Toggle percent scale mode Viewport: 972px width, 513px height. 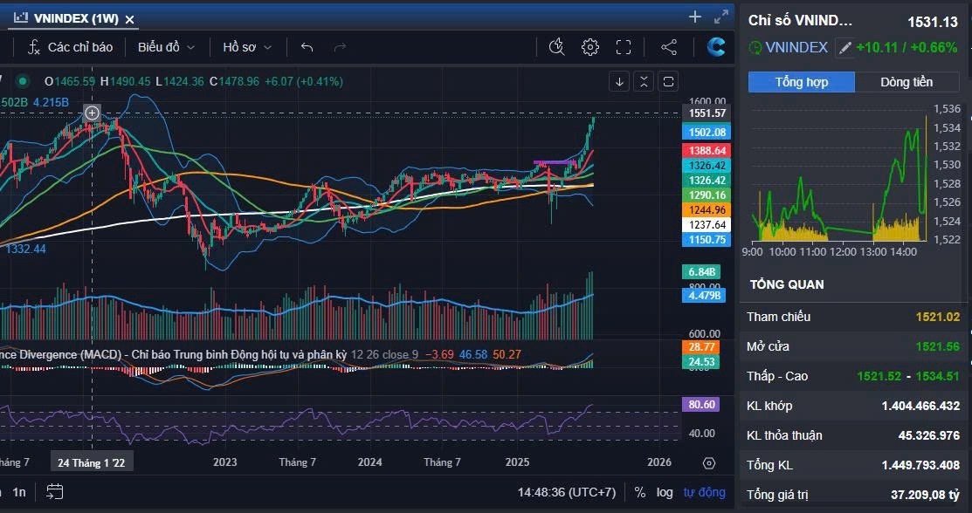tap(640, 492)
